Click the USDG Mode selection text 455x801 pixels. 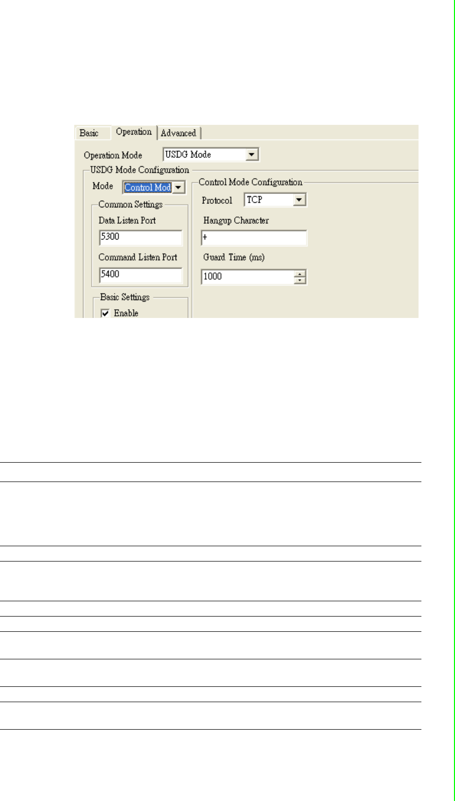[188, 155]
